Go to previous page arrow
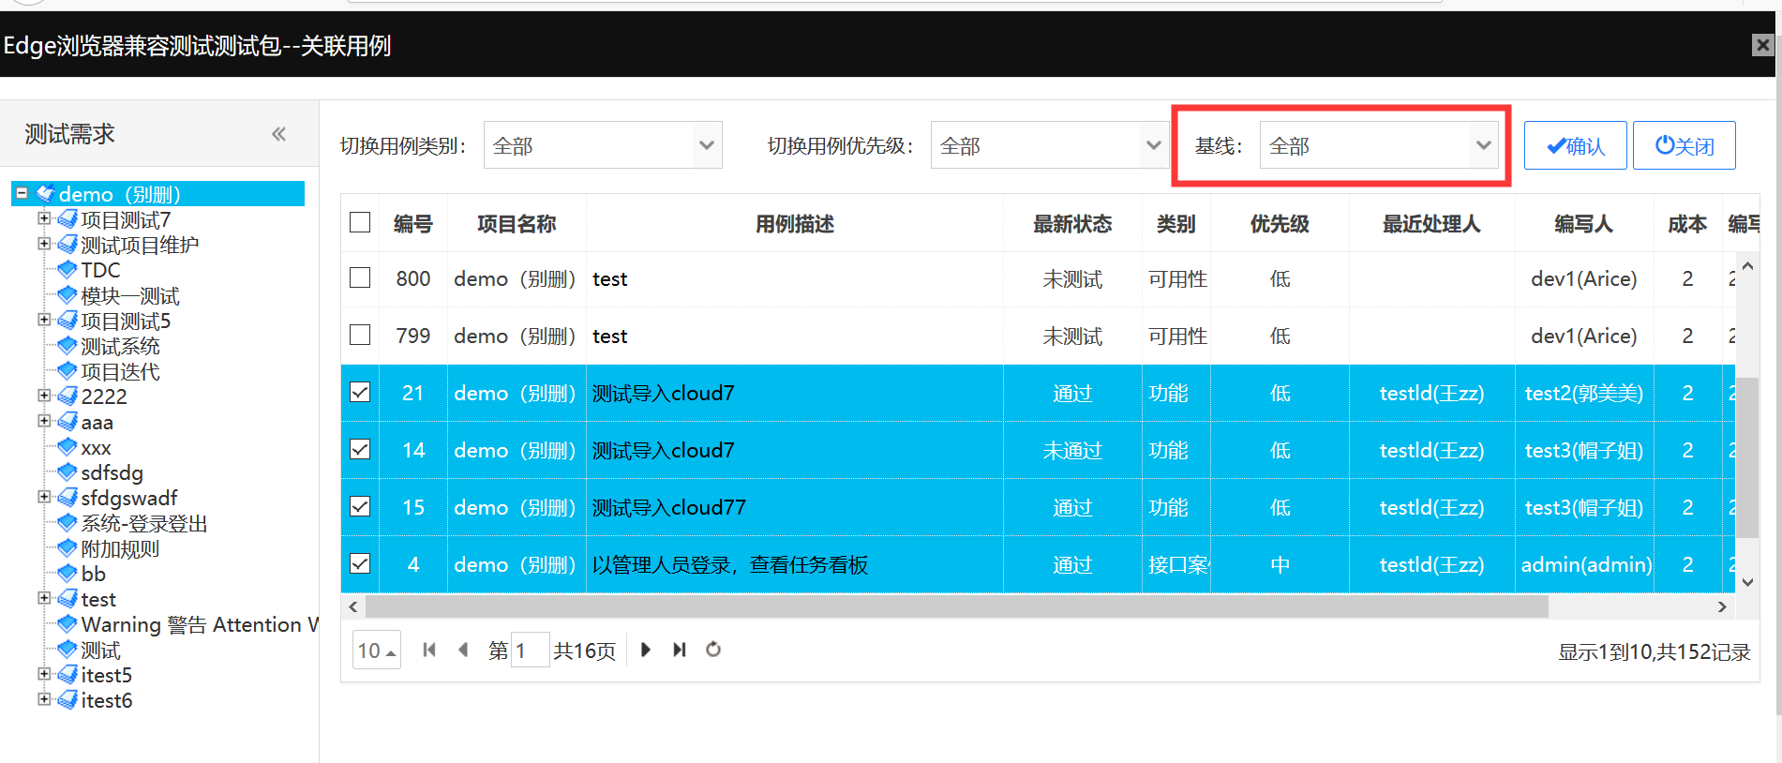1782x763 pixels. (463, 650)
